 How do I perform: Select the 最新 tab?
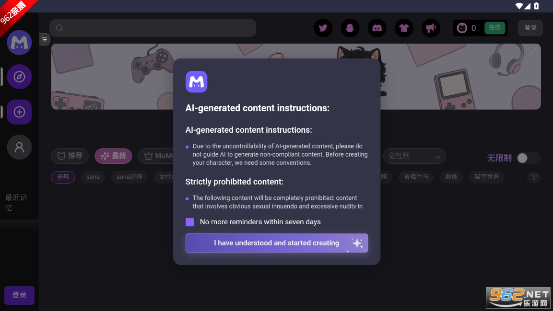113,156
